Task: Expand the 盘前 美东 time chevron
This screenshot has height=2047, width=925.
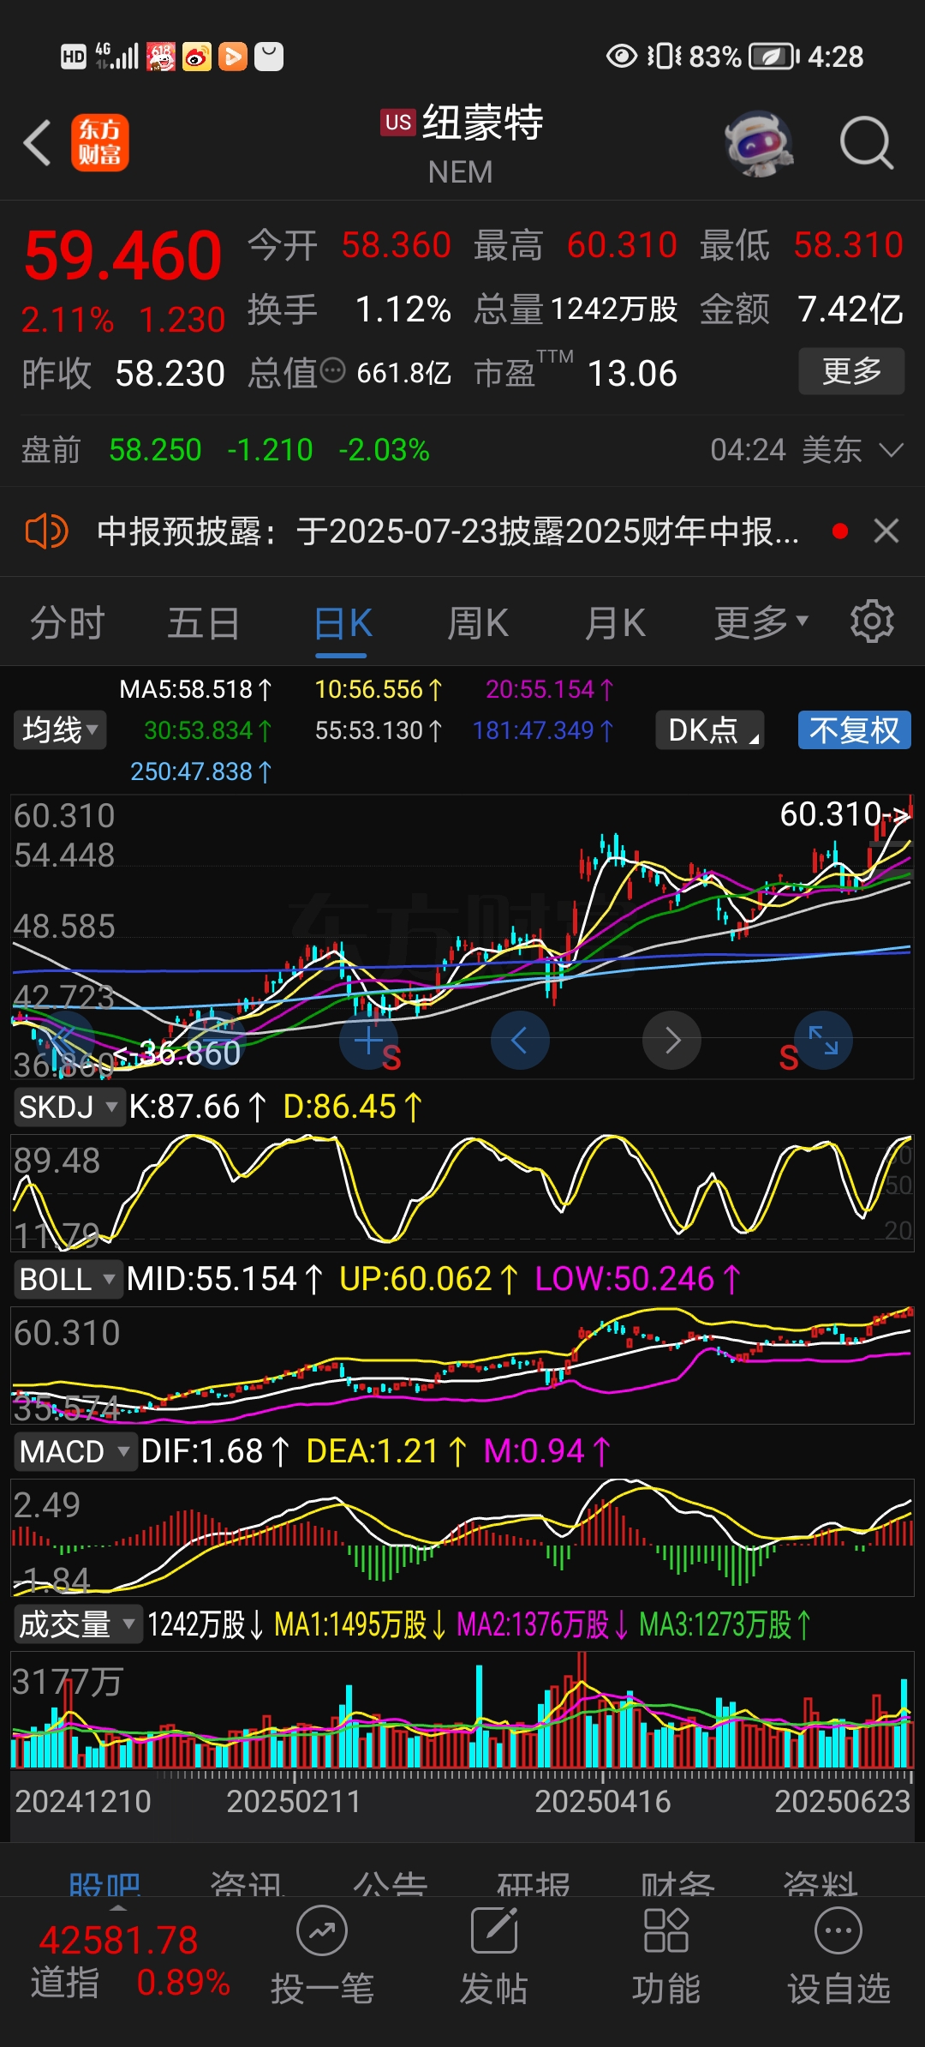Action: [x=892, y=450]
